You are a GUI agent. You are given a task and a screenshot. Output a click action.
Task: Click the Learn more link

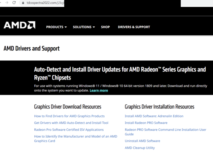pos(99,90)
